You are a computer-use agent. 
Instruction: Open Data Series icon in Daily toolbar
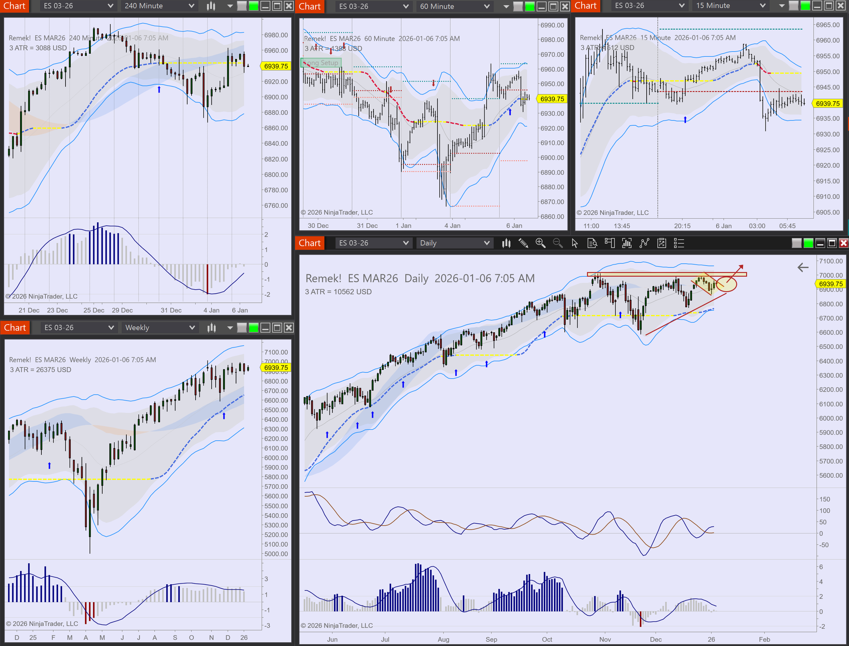point(627,243)
